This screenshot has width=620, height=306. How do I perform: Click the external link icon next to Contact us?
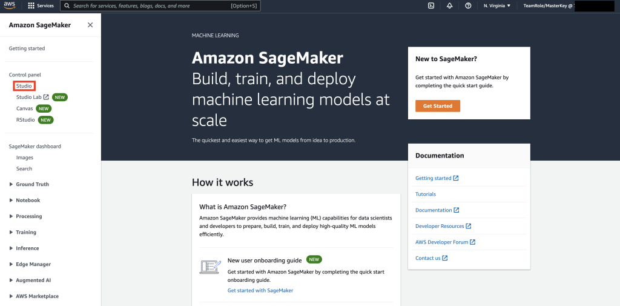pos(445,258)
